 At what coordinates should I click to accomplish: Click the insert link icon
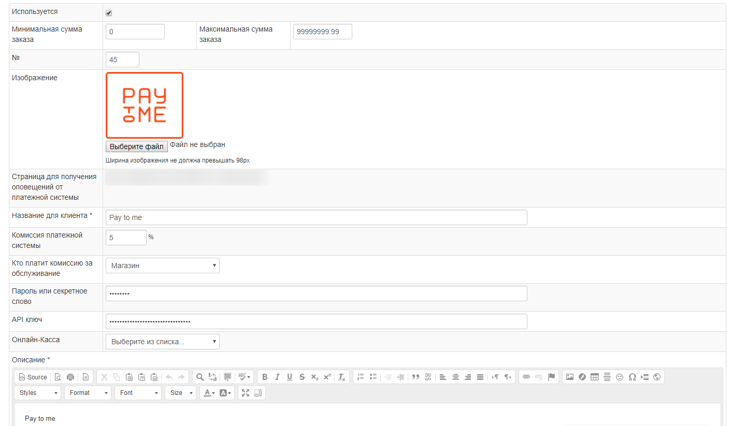click(526, 377)
